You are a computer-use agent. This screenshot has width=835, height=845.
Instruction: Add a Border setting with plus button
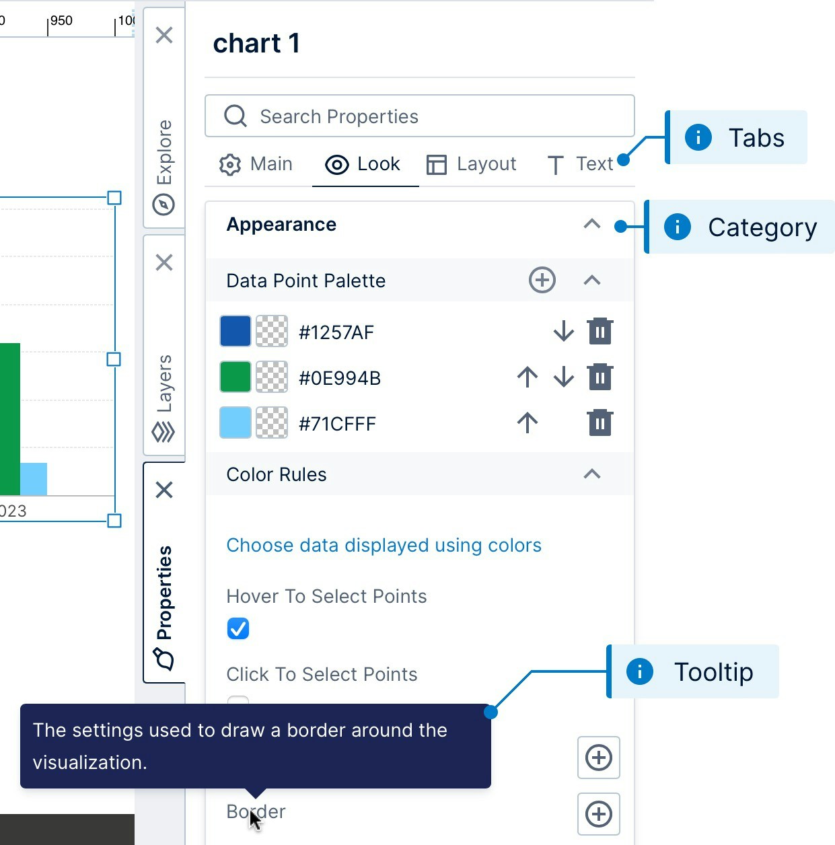599,814
